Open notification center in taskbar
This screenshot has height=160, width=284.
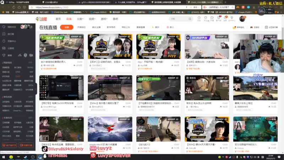(279, 157)
